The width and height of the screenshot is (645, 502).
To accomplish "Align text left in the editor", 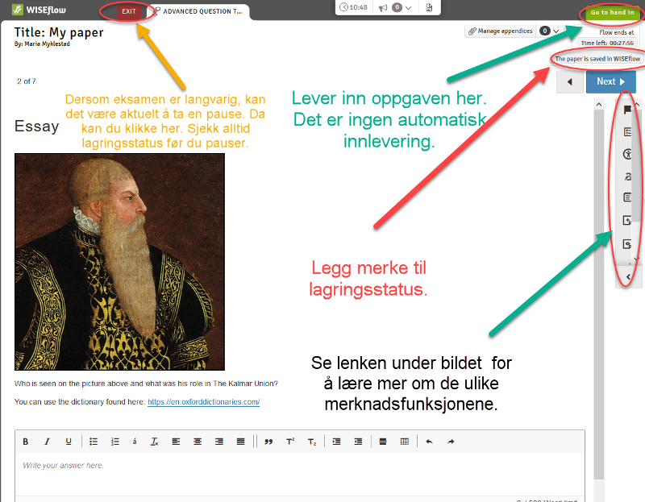I will (176, 442).
